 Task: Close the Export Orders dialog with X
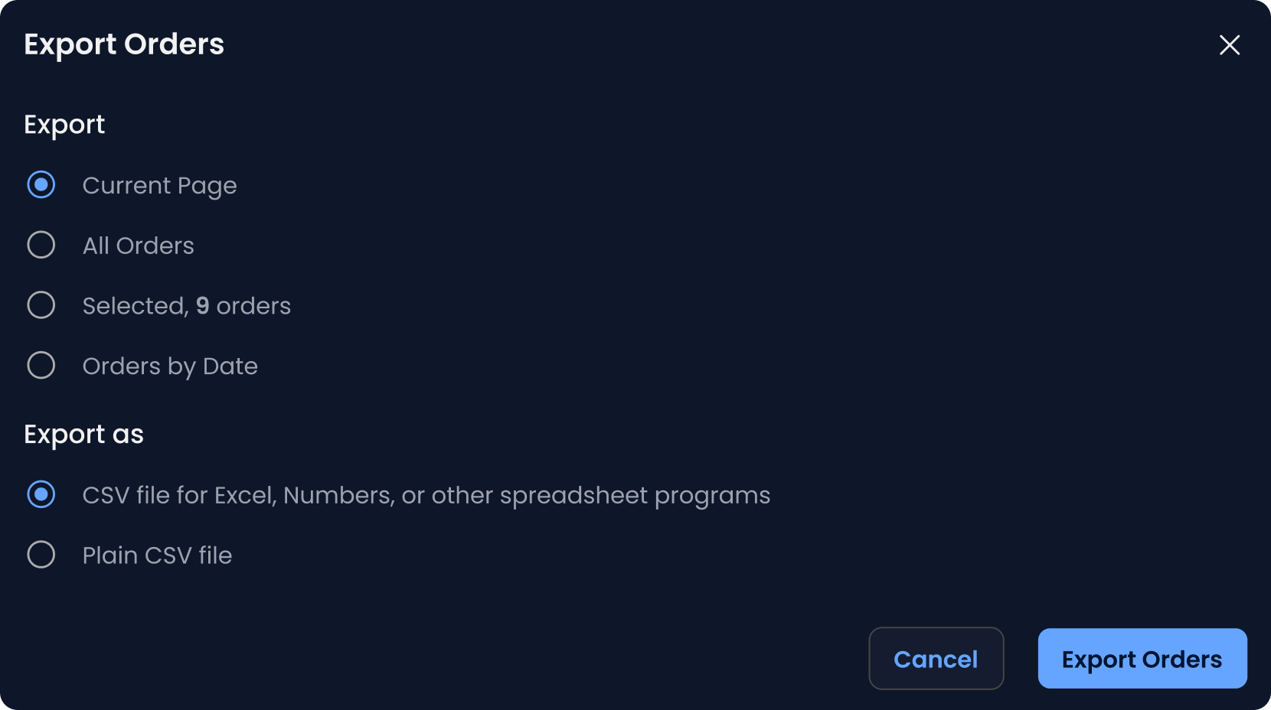1229,45
